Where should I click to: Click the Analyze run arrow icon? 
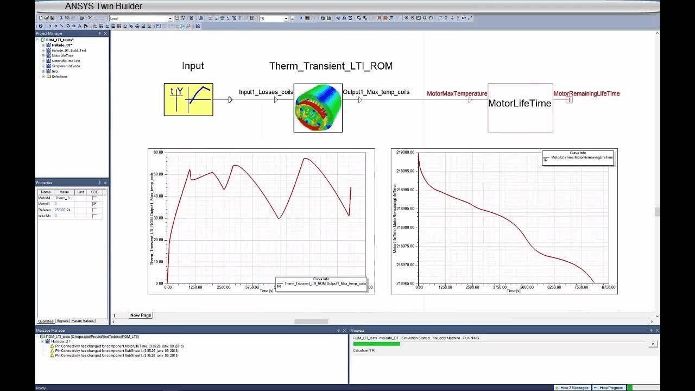click(x=301, y=18)
